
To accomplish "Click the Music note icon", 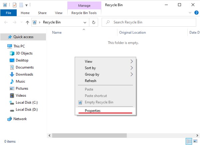I will point(12,81).
